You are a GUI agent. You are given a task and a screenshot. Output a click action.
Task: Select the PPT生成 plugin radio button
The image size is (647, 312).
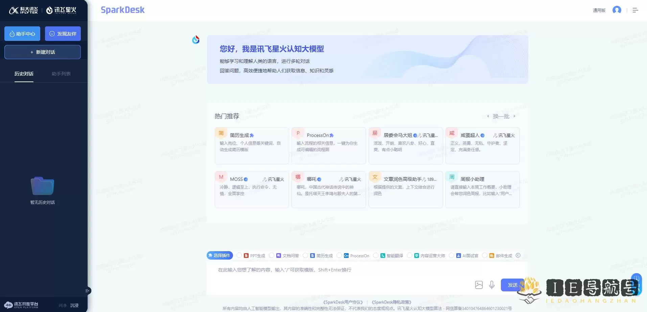pos(239,256)
